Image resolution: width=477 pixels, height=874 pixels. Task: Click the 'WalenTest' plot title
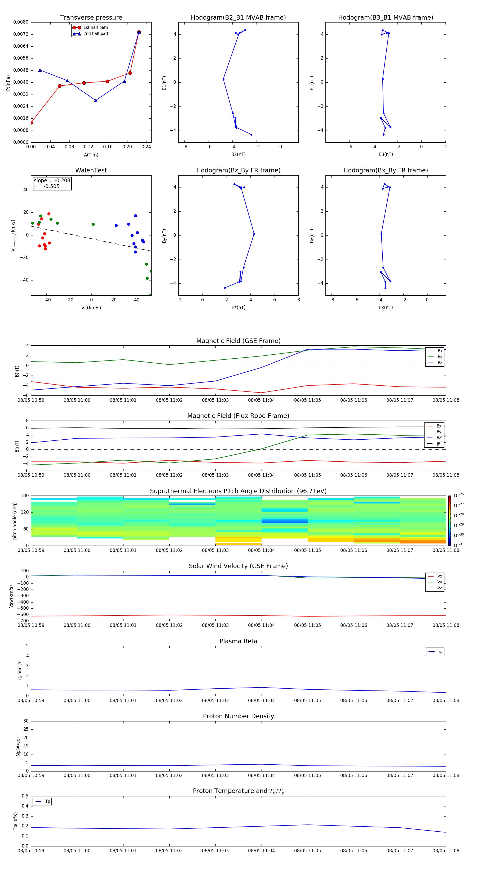(x=91, y=170)
